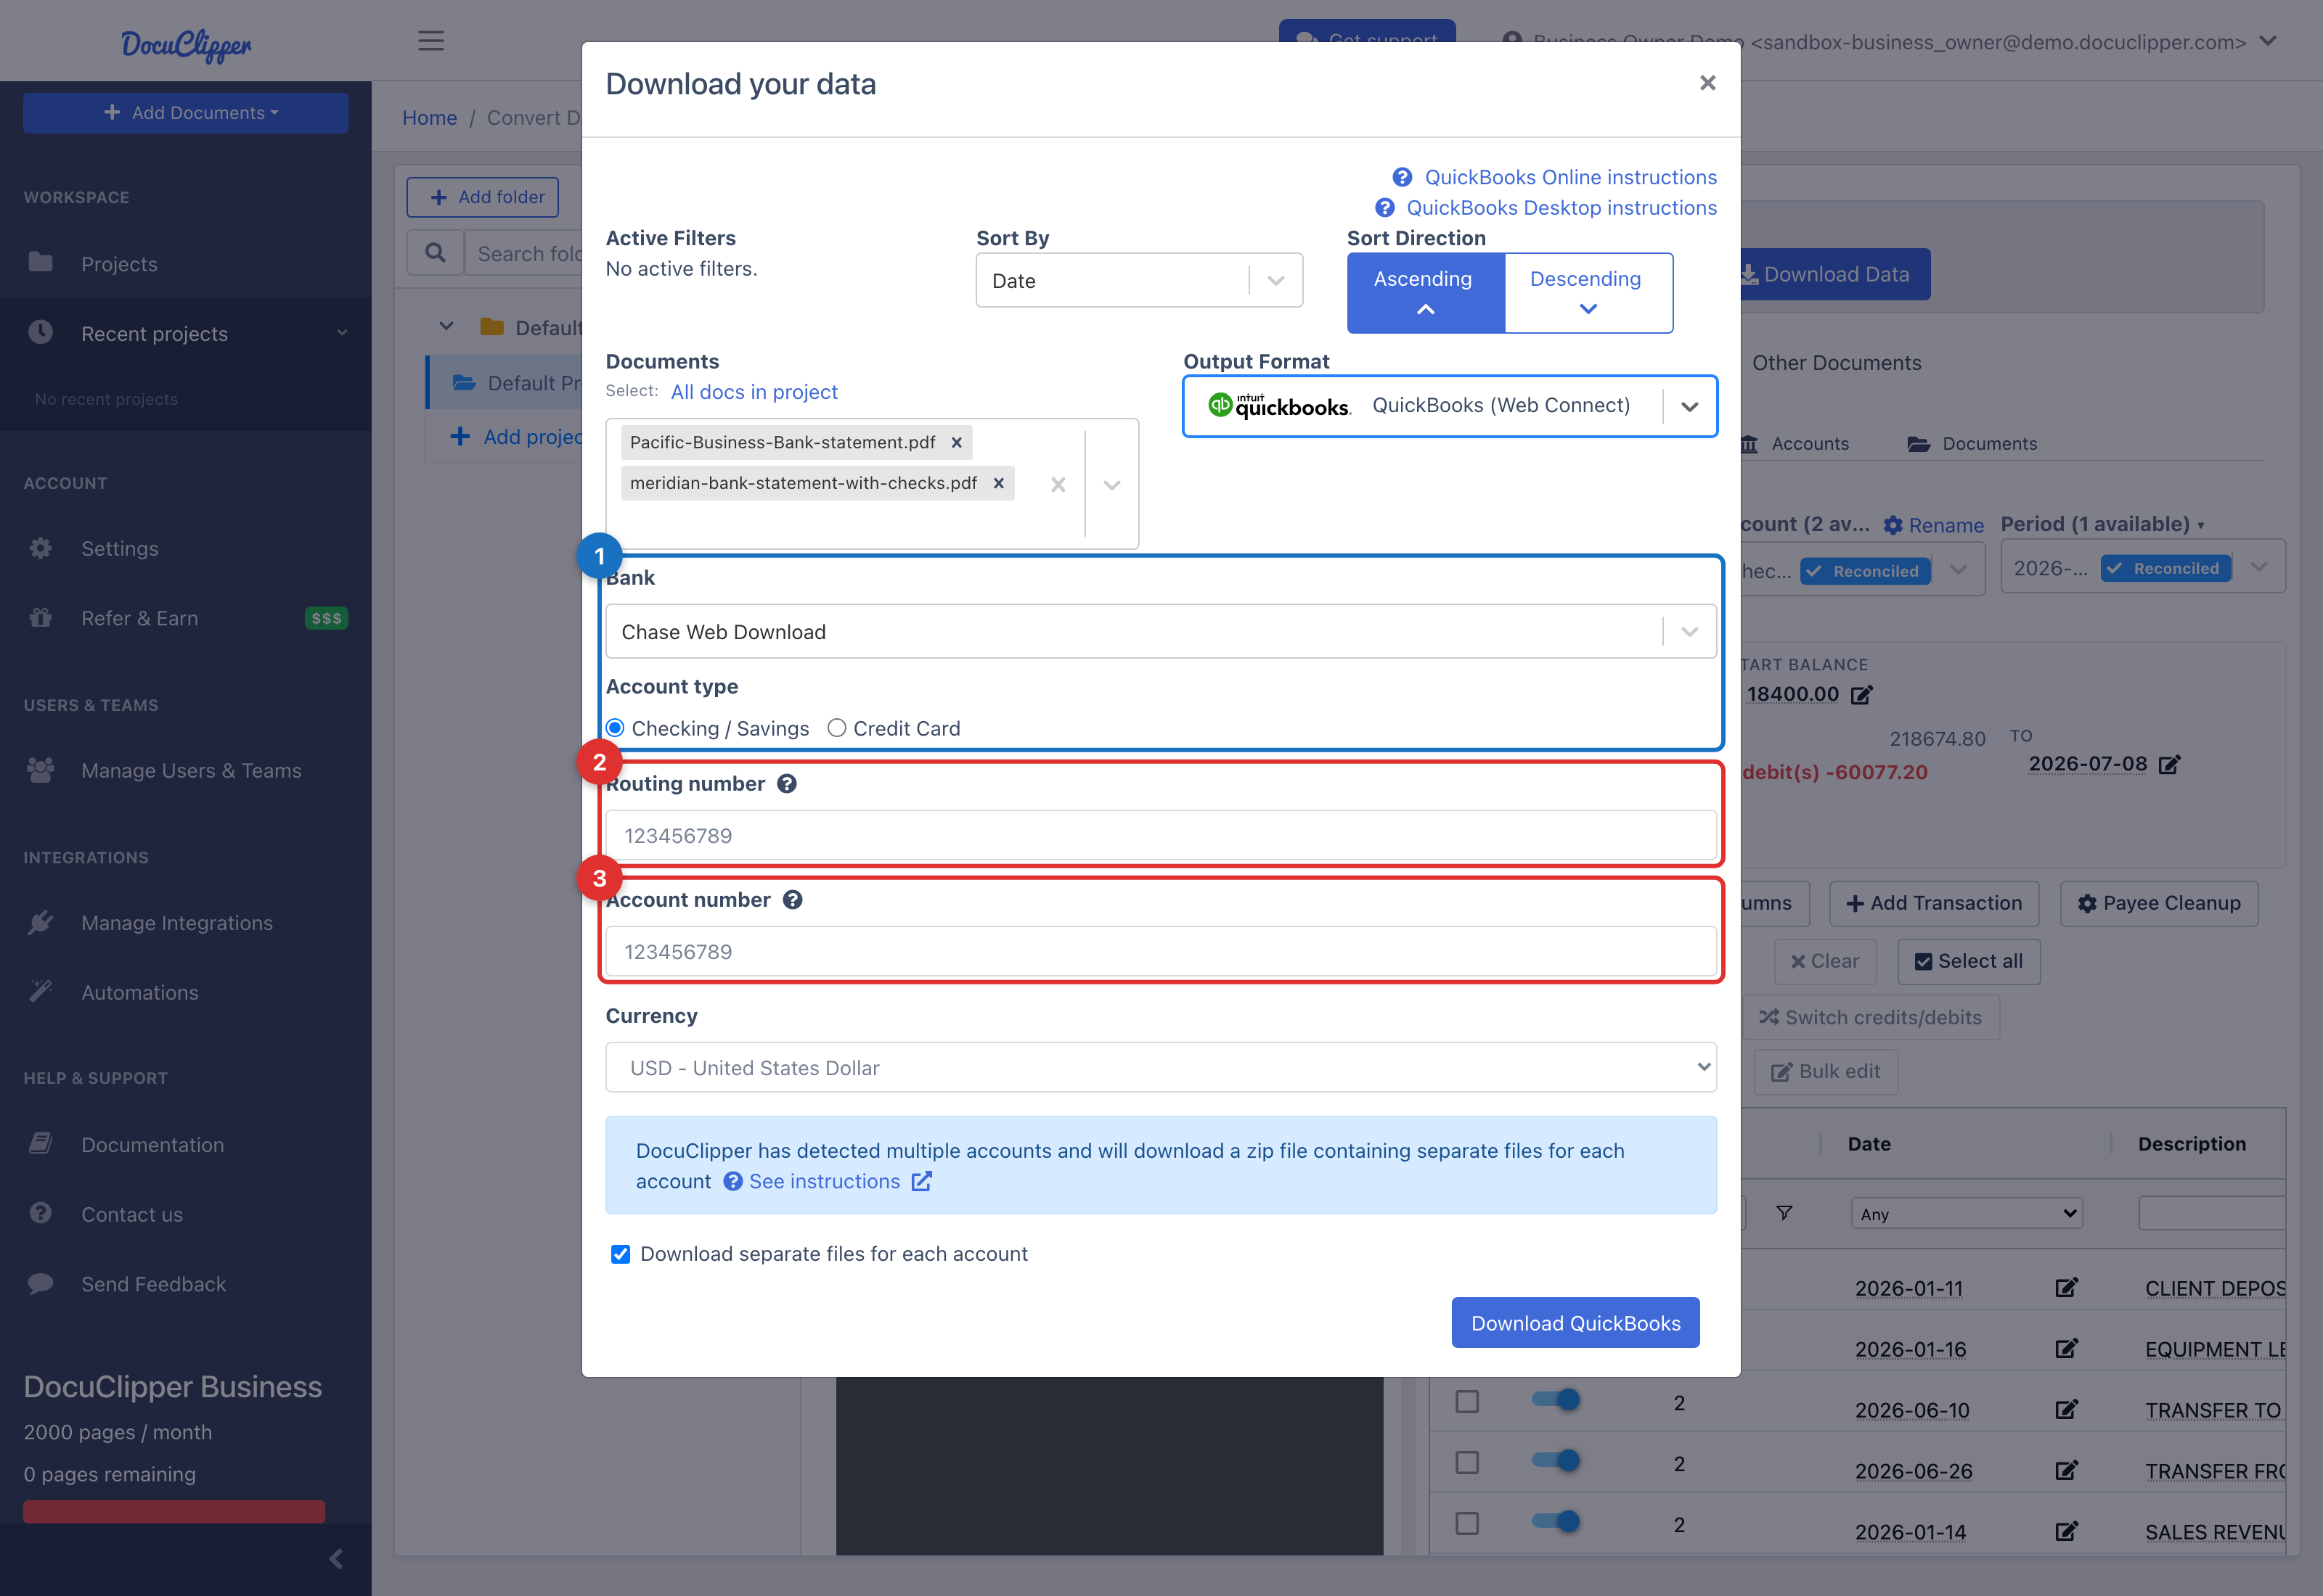
Task: Click Routing number help icon
Action: (x=788, y=784)
